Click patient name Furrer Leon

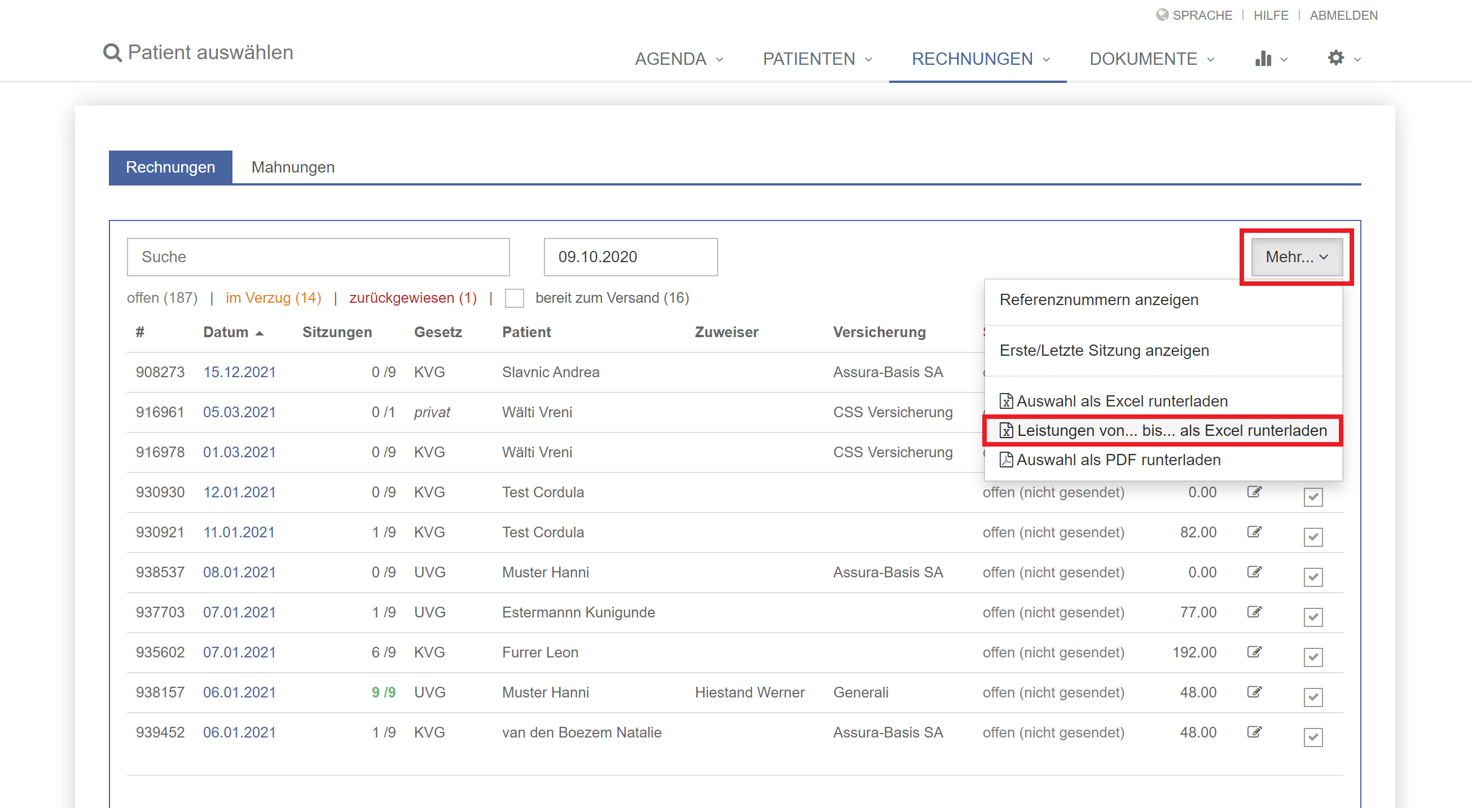tap(541, 652)
